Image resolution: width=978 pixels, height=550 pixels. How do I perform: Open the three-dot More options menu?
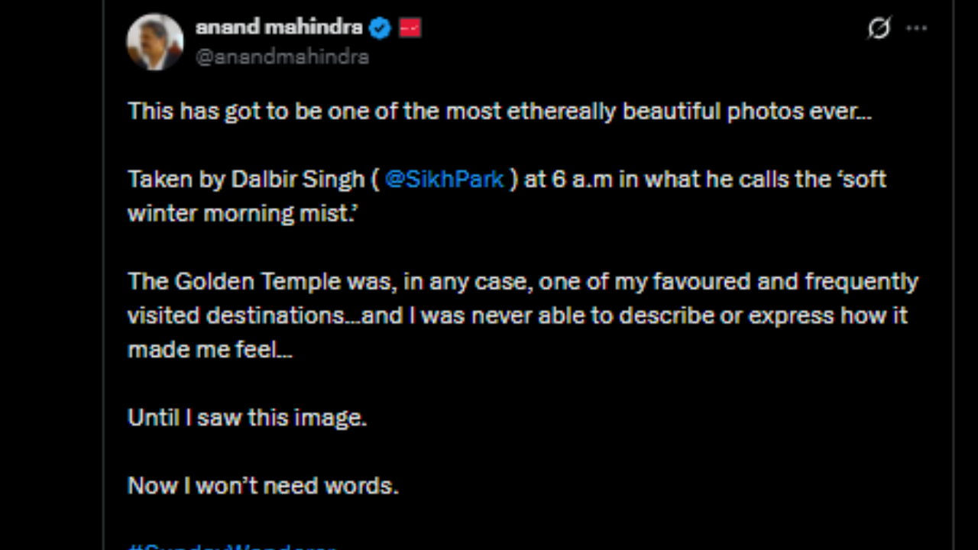click(916, 28)
